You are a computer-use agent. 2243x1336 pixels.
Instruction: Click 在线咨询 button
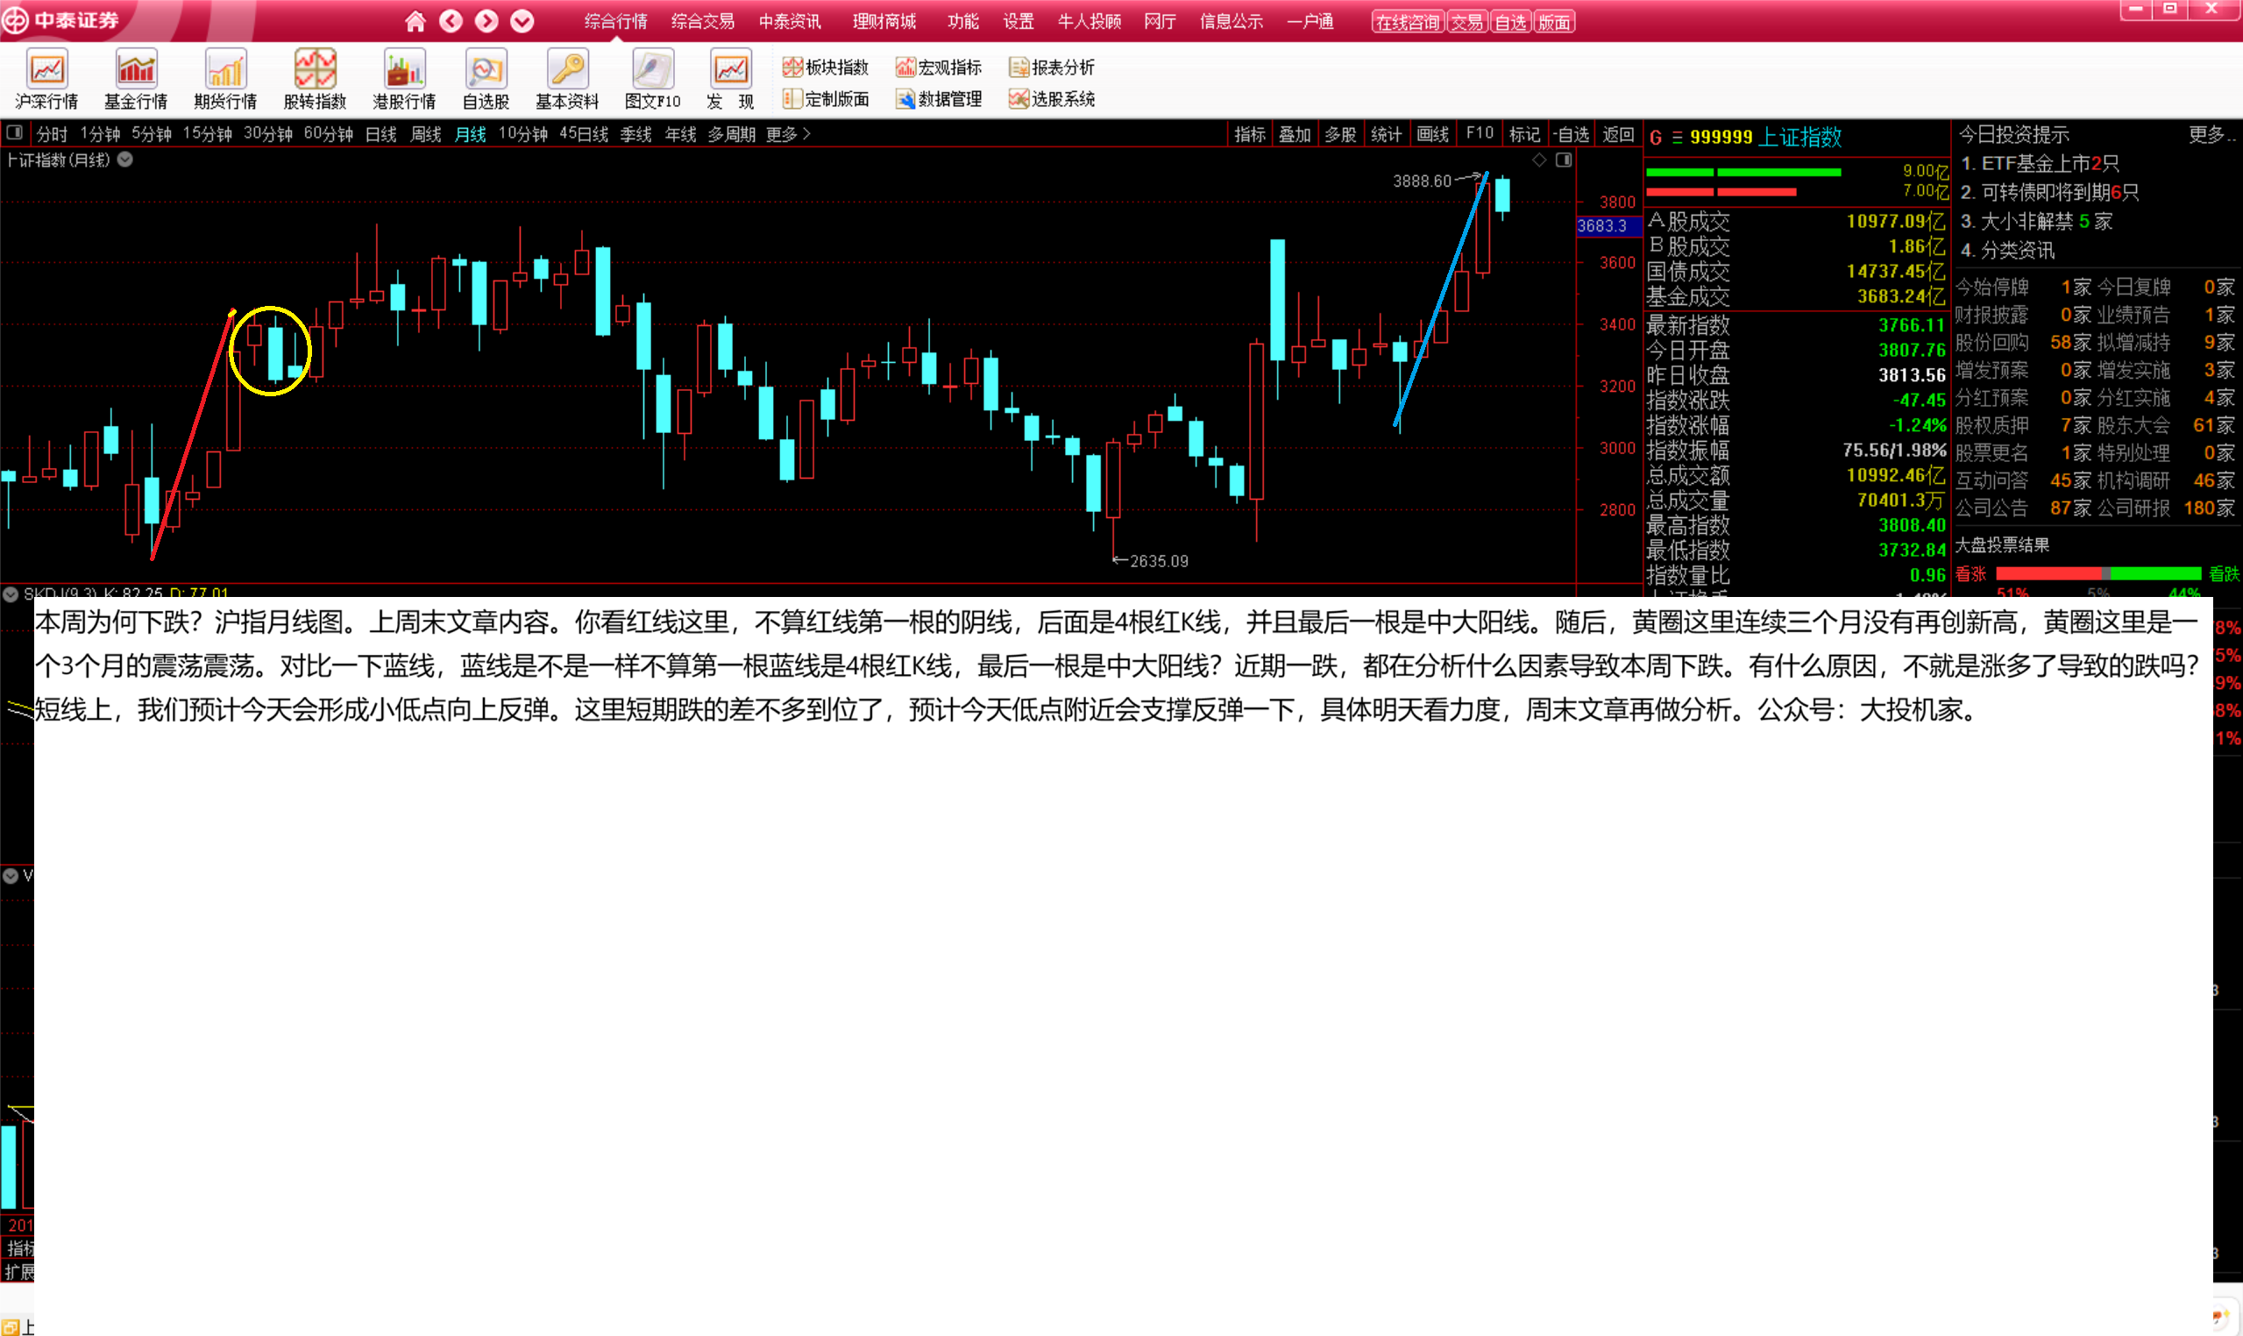pos(1408,23)
